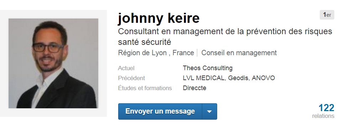
Task: Click the Région de Lyon location text
Action: [142, 53]
